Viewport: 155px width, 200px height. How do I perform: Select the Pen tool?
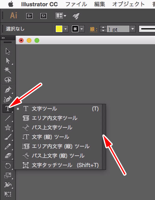pyautogui.click(x=8, y=90)
